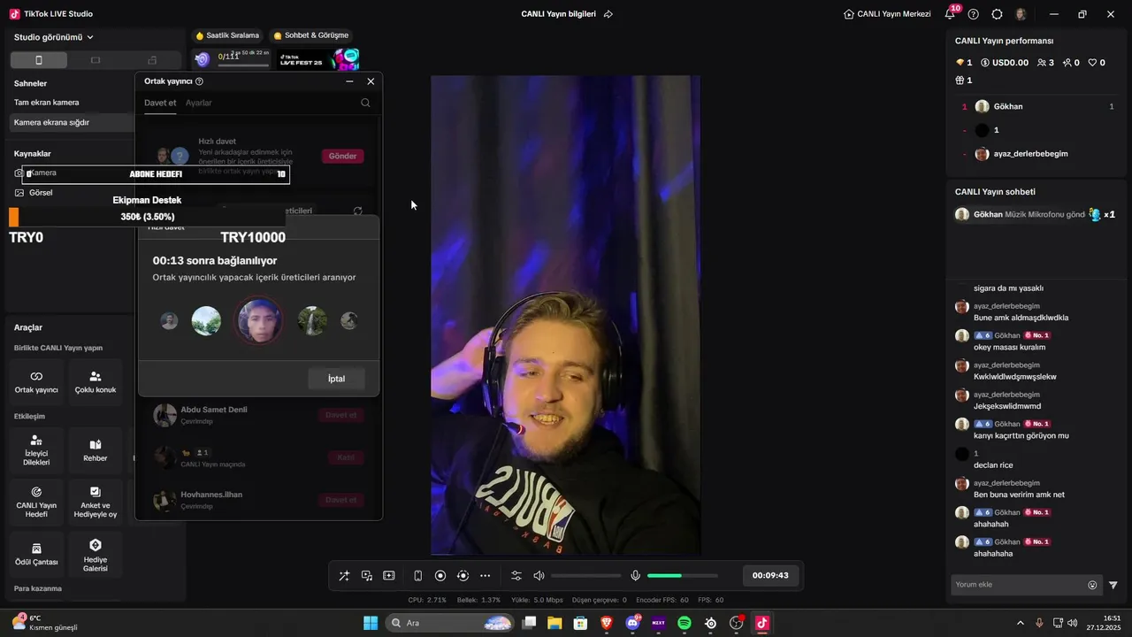Open Spotify from the taskbar

click(x=685, y=623)
